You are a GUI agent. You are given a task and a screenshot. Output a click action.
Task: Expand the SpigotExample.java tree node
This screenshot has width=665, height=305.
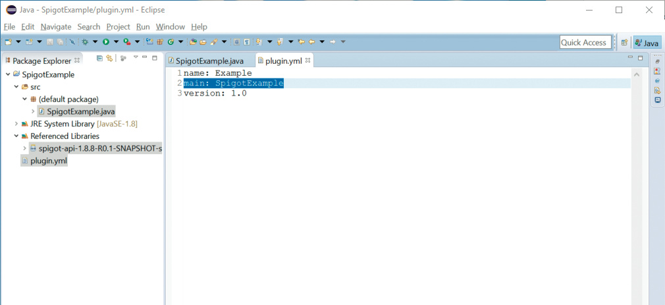pyautogui.click(x=33, y=111)
